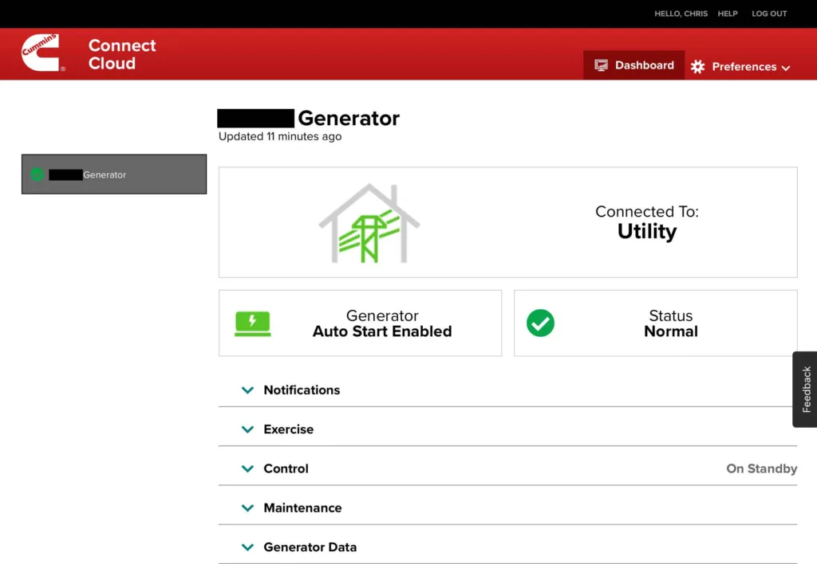Expand the Control section chevron

[x=247, y=468]
